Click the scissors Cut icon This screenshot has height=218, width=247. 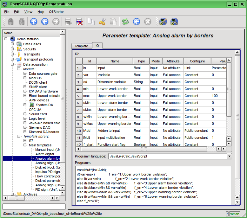coord(102,22)
